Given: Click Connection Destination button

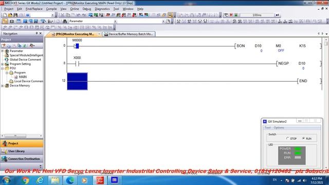Looking at the screenshot, I should click(22, 159).
